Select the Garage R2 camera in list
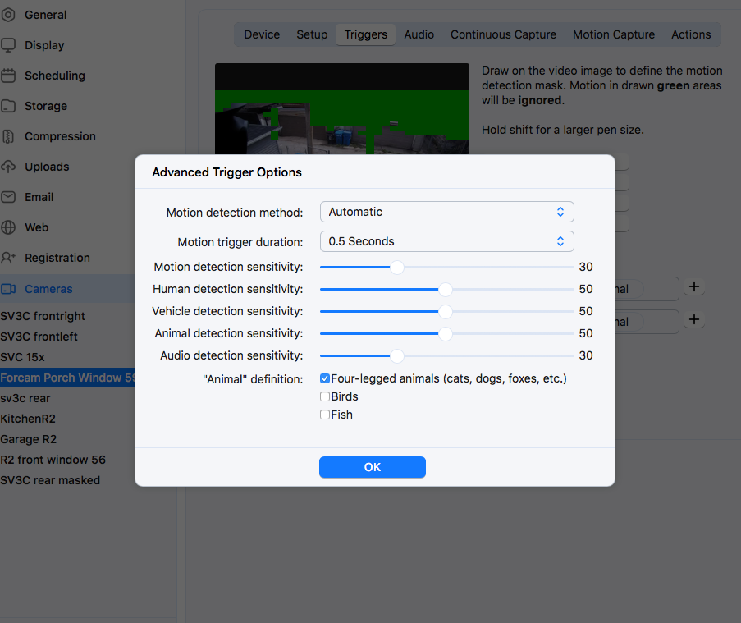The image size is (741, 623). [29, 439]
